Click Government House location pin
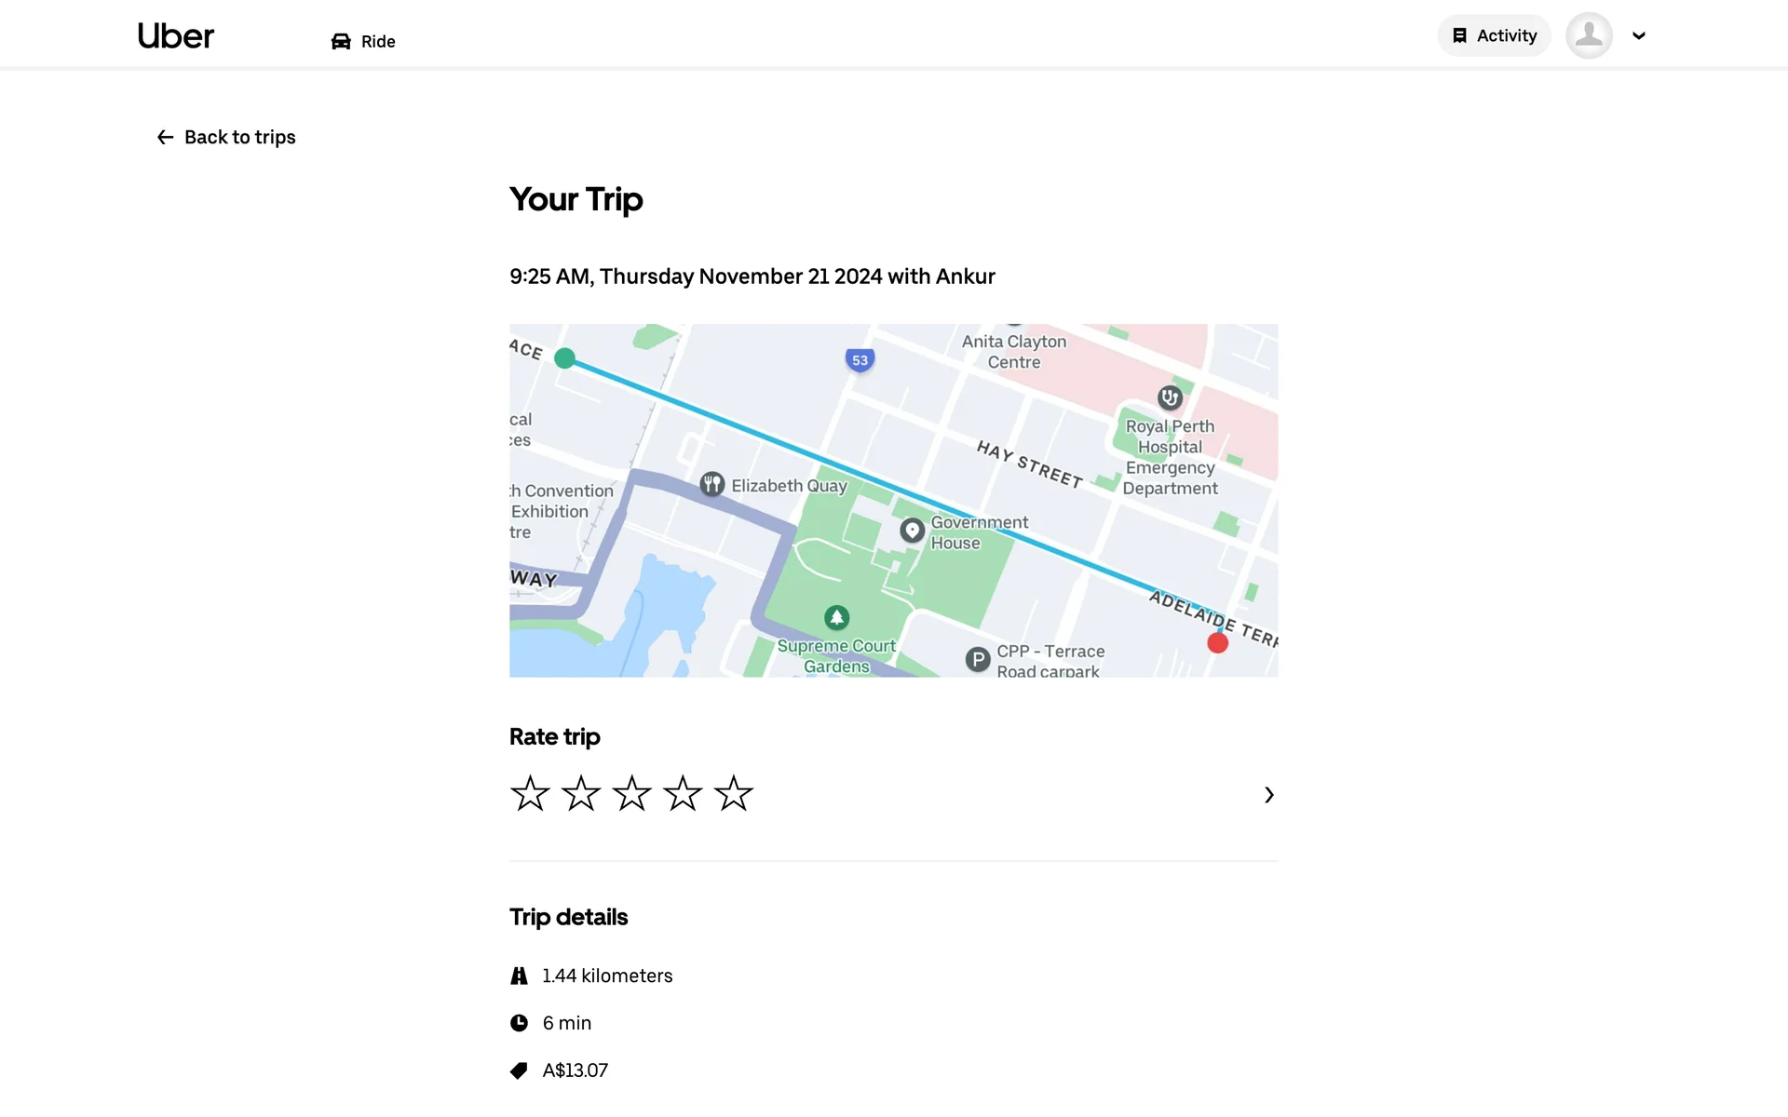The width and height of the screenshot is (1788, 1117). click(912, 531)
